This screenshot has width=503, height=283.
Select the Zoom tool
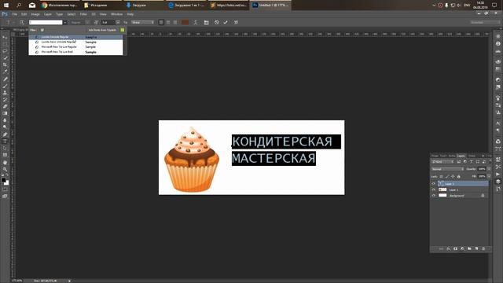[x=5, y=169]
